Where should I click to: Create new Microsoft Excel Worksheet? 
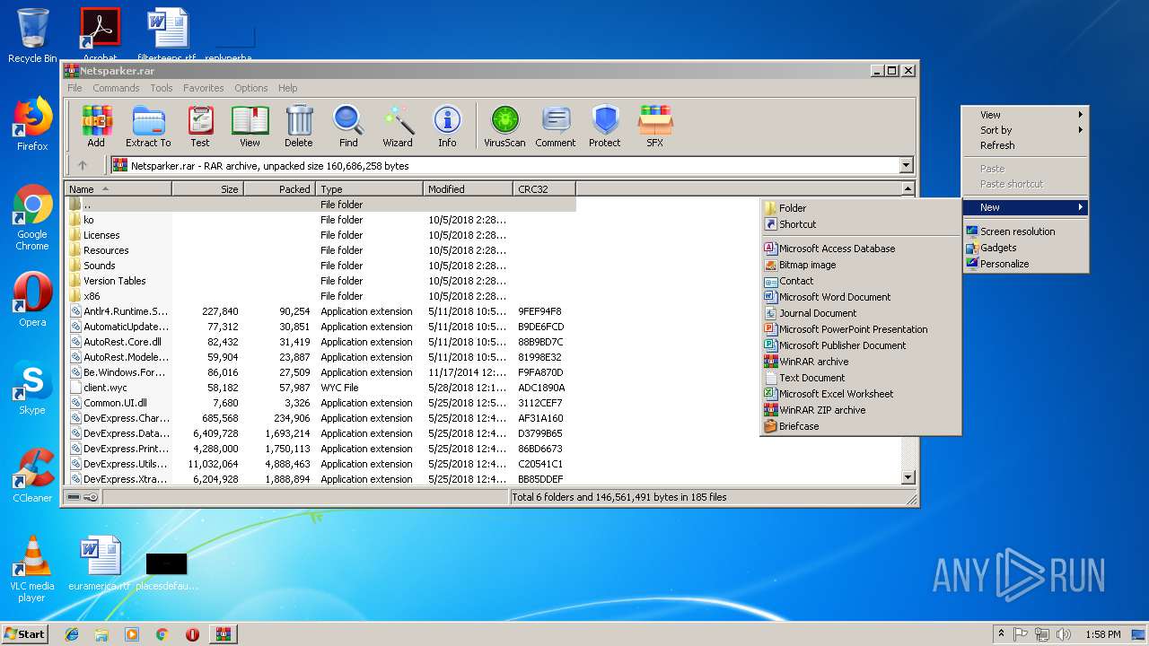pyautogui.click(x=861, y=394)
